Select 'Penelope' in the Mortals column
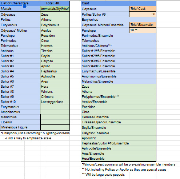The height and width of the screenshot is (179, 180). click(x=20, y=36)
